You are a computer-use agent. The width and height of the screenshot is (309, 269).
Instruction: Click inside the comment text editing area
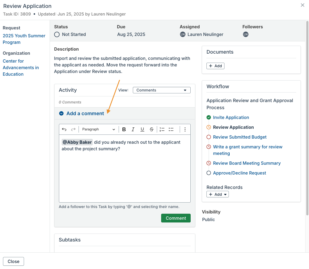(x=124, y=169)
